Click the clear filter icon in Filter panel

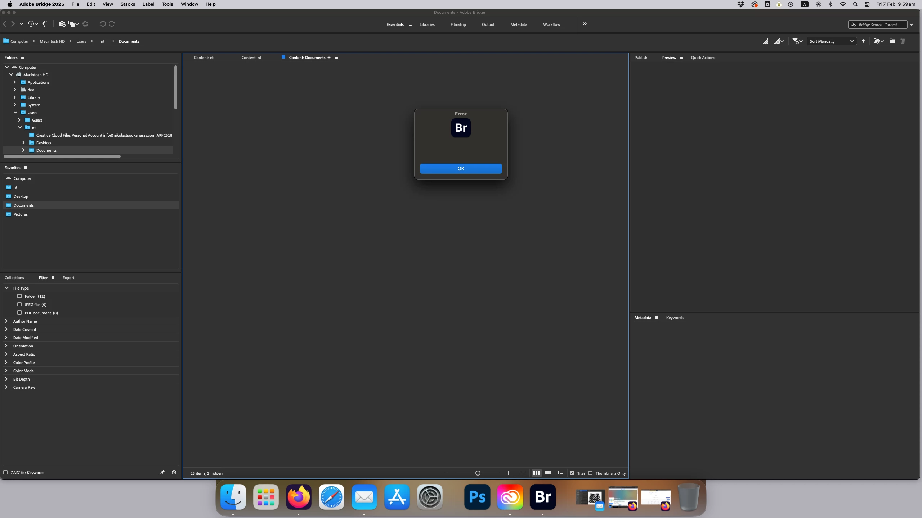tap(174, 472)
